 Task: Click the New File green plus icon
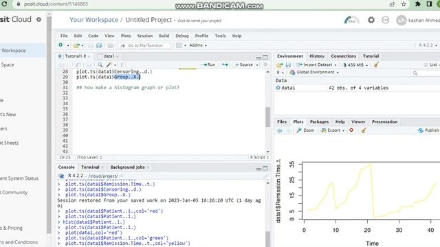pos(60,45)
